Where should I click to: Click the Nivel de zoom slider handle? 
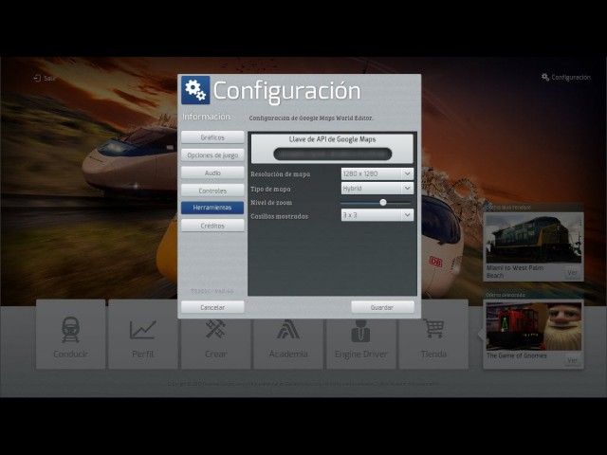coord(383,202)
